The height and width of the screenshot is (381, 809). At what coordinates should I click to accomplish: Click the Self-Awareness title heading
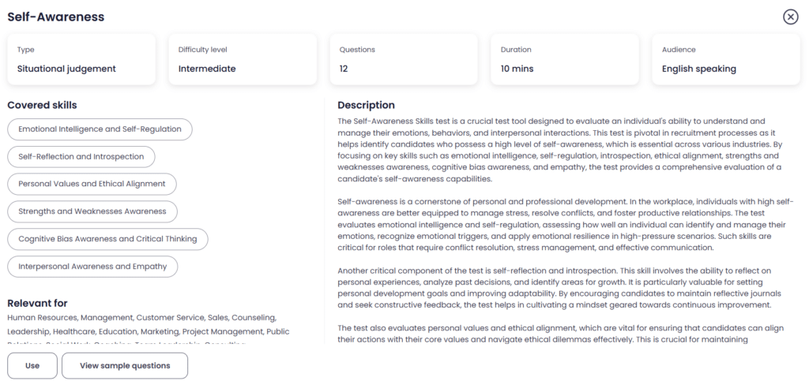pyautogui.click(x=55, y=17)
